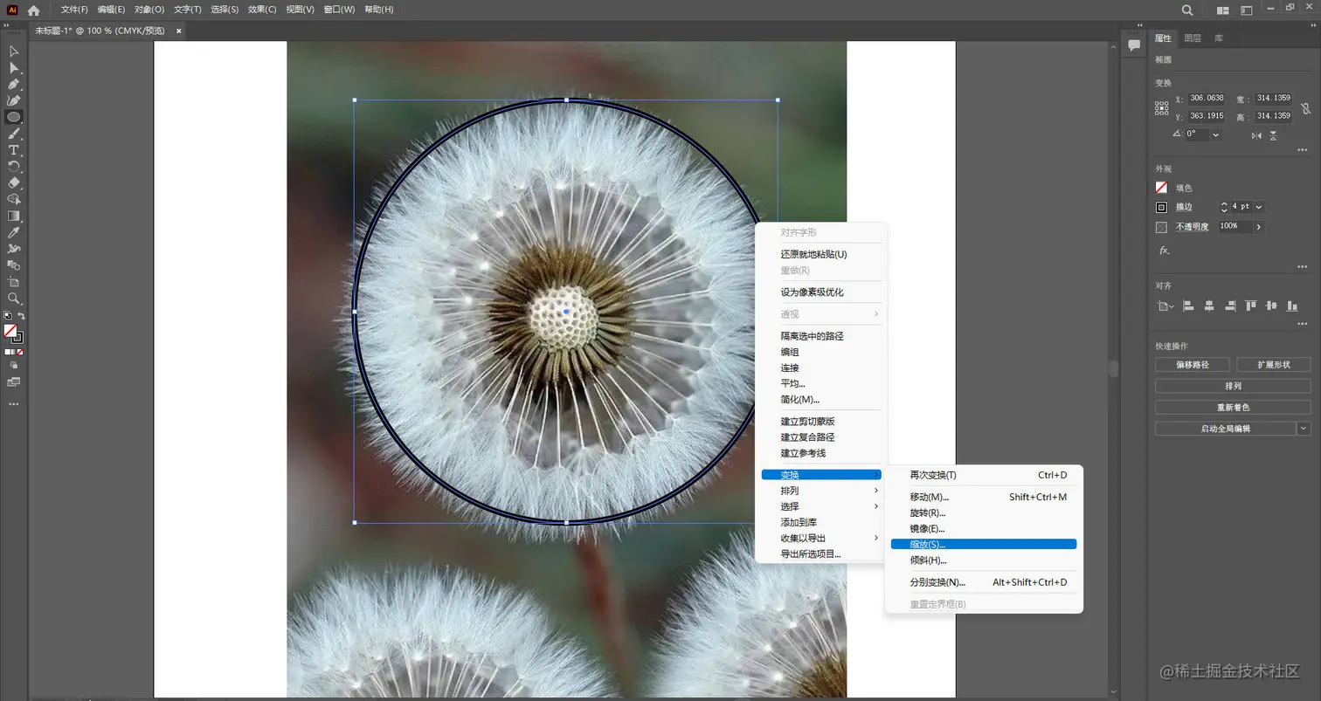The width and height of the screenshot is (1321, 701).
Task: Open the Edit Toolbar three-dots button
Action: pos(13,404)
